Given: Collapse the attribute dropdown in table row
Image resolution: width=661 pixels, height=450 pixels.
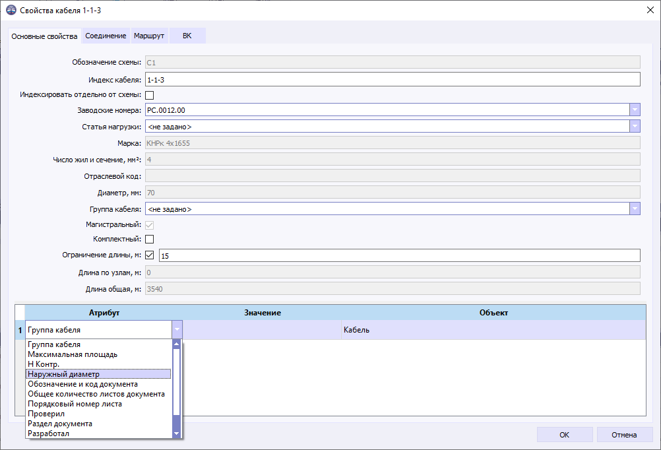Looking at the screenshot, I should coord(176,330).
